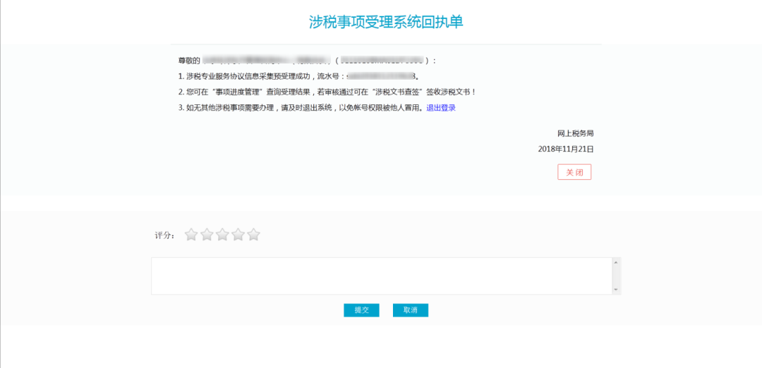Click the comment box scroll up arrow
The image size is (762, 368).
(616, 263)
